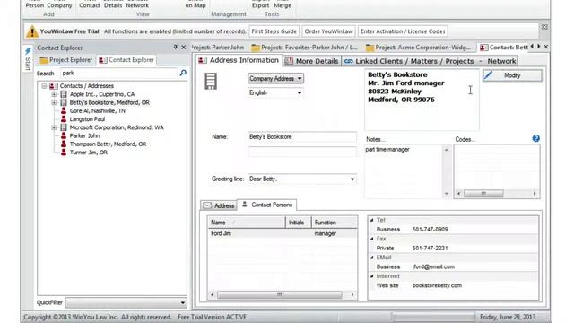The width and height of the screenshot is (574, 323).
Task: Click the Initials column header
Action: pyautogui.click(x=298, y=223)
